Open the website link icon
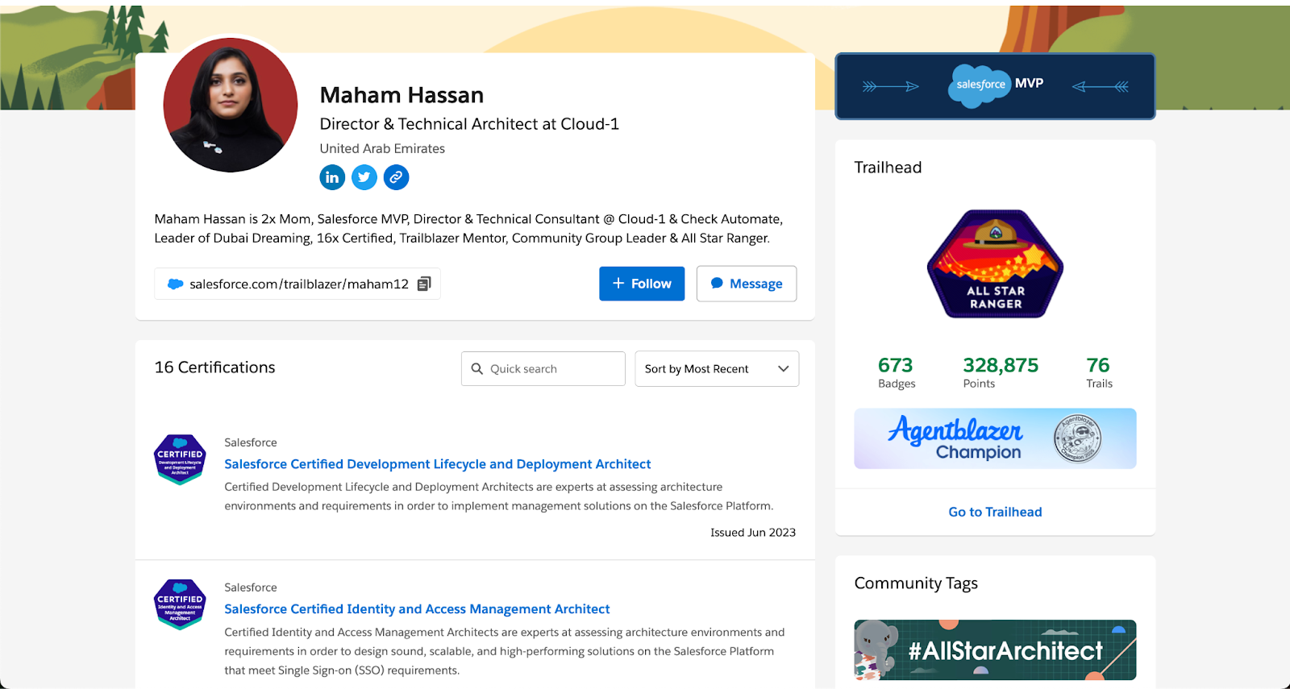The image size is (1290, 689). 396,177
